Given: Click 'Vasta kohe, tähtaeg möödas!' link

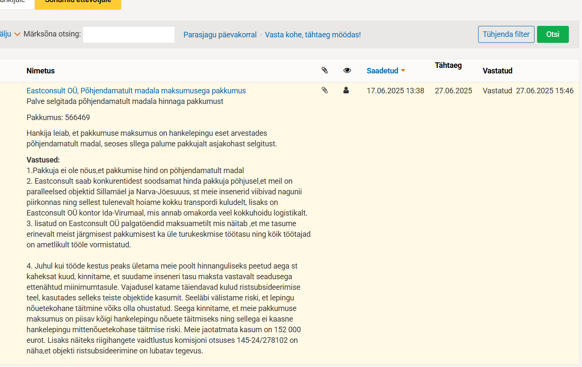Looking at the screenshot, I should point(313,35).
